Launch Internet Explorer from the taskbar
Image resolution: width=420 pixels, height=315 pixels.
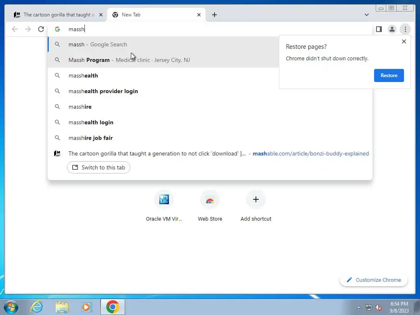(37, 307)
